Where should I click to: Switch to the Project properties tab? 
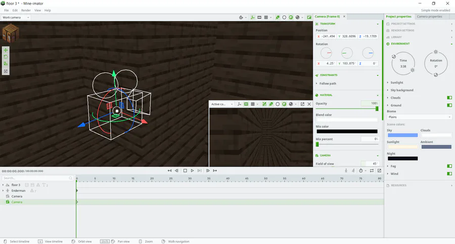399,17
